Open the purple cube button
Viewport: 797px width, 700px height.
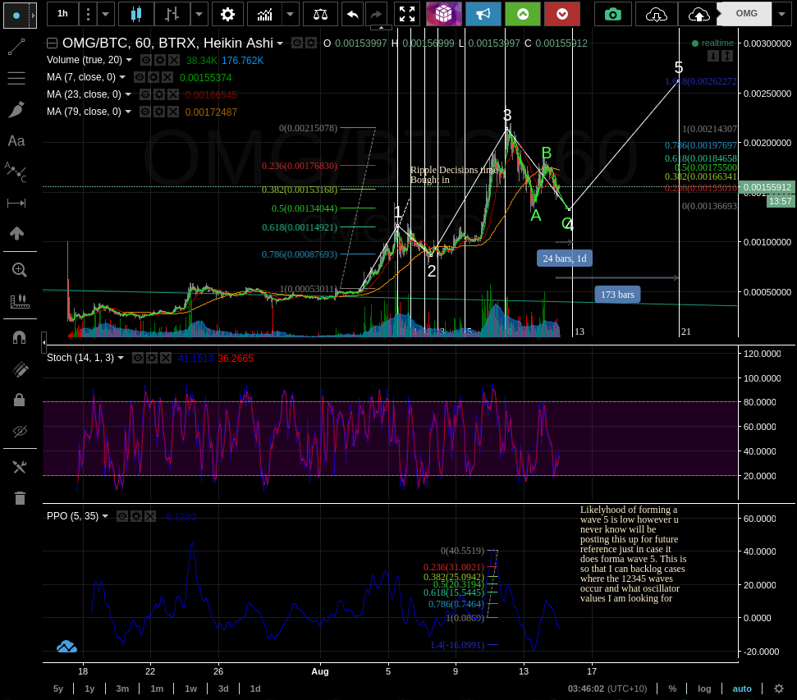pyautogui.click(x=443, y=14)
